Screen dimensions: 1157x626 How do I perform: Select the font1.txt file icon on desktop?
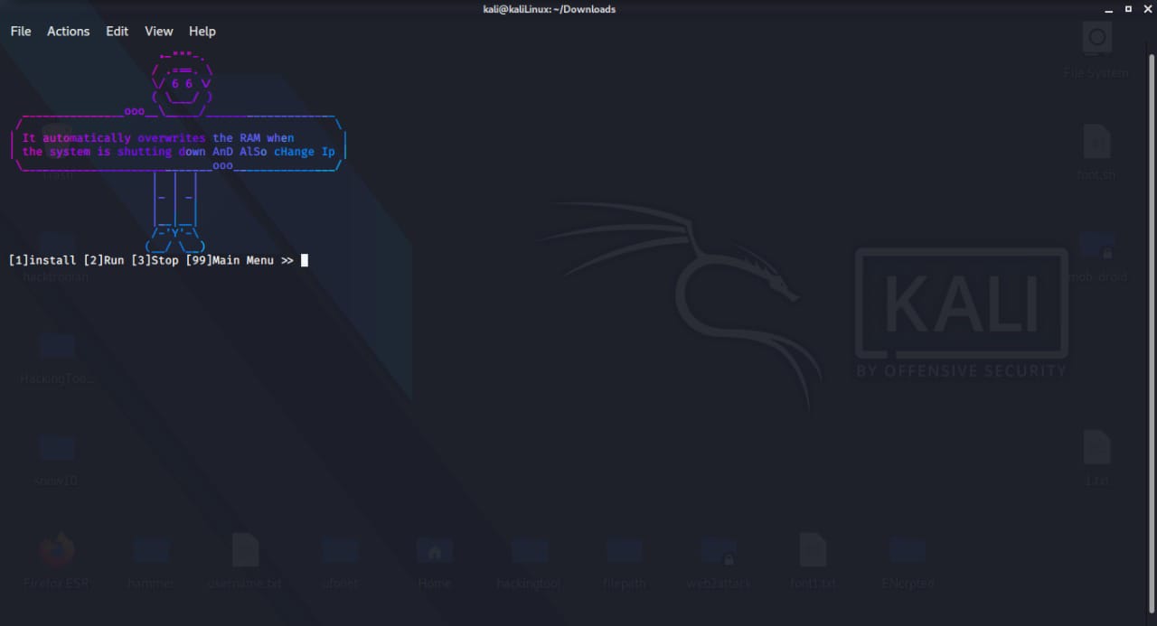pos(813,550)
